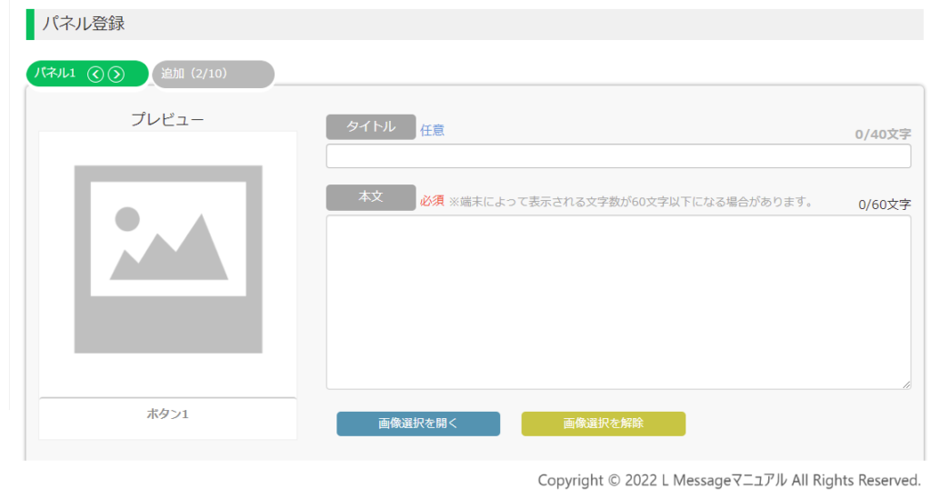Screen dimensions: 931x499
Task: Click into the 本文 text area
Action: pos(618,302)
